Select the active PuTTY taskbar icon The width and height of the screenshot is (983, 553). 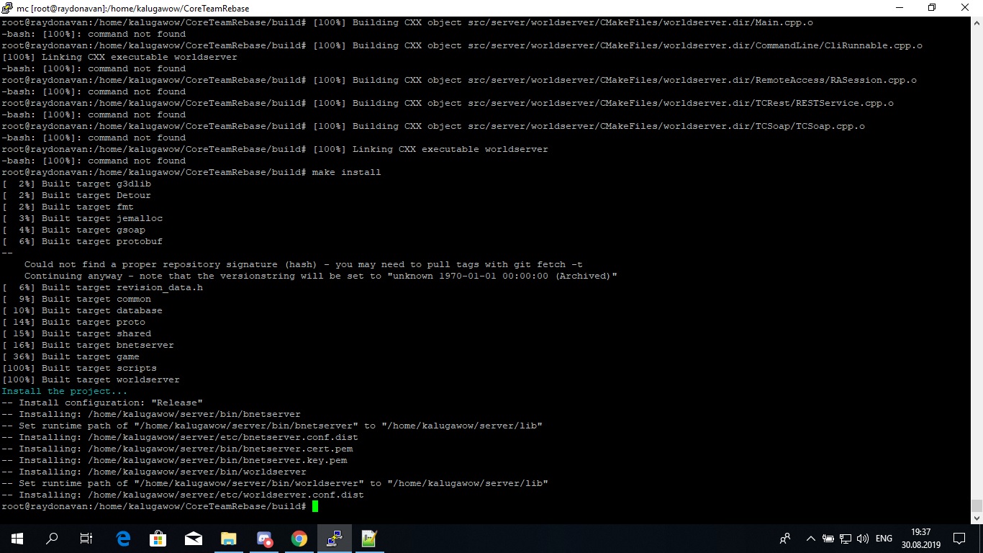[334, 538]
